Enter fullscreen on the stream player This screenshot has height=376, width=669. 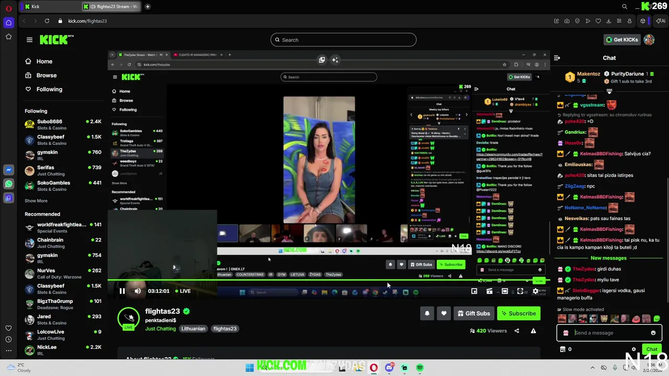pos(520,291)
